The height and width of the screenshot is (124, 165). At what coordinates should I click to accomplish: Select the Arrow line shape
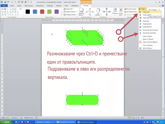[10, 9]
